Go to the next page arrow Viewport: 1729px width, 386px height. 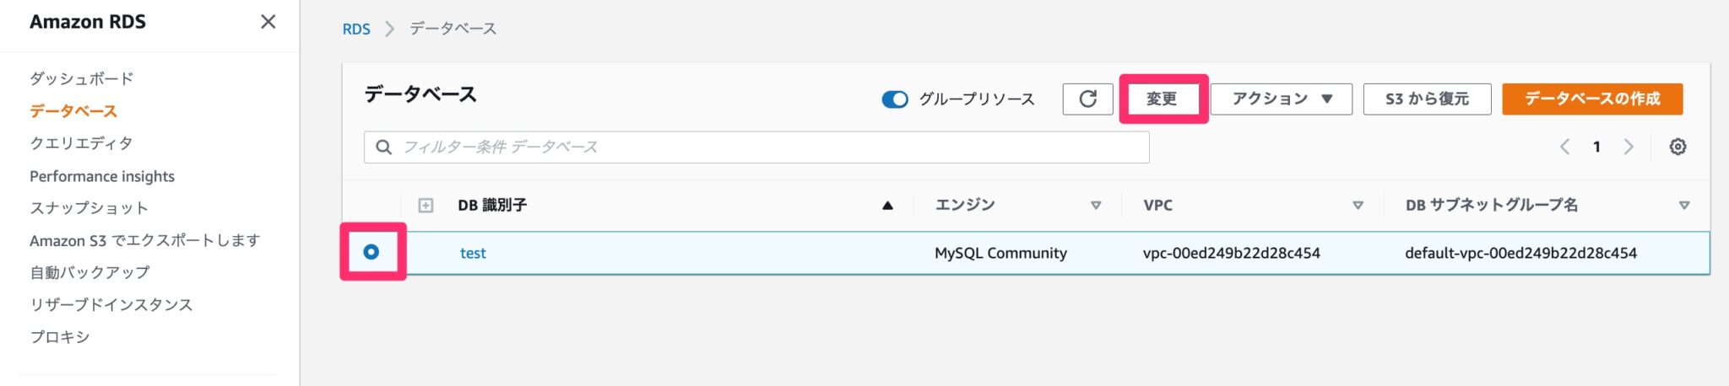[x=1629, y=147]
